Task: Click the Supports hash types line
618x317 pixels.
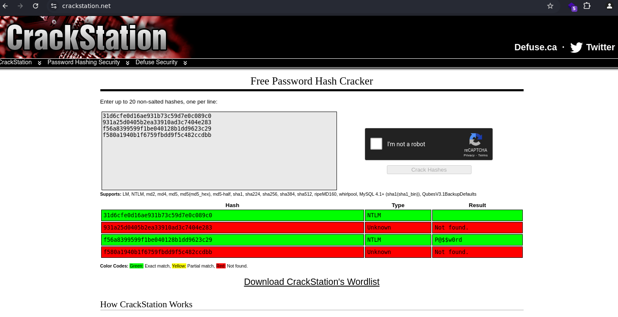Action: click(288, 194)
